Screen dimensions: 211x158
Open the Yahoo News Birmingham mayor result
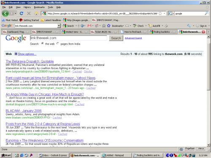pyautogui.click(x=51, y=78)
